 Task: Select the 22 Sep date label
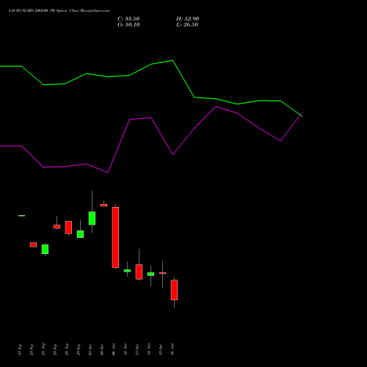[32, 349]
